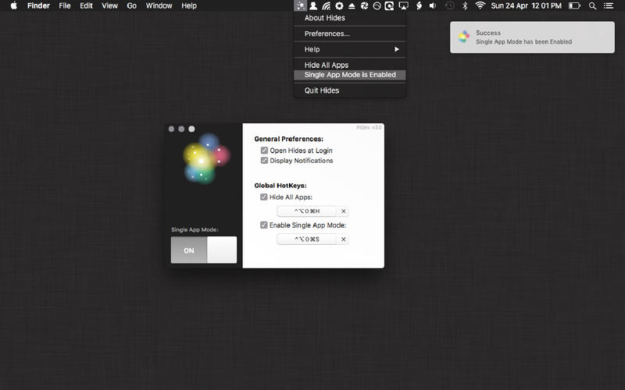Click the Hides icon in Success notification
The width and height of the screenshot is (625, 390).
463,37
